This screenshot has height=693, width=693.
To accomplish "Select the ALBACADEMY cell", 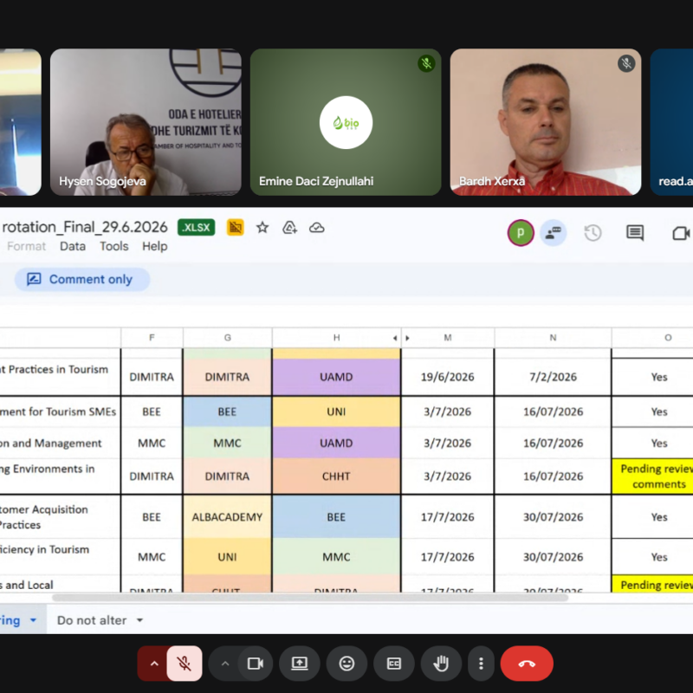I will pyautogui.click(x=227, y=516).
